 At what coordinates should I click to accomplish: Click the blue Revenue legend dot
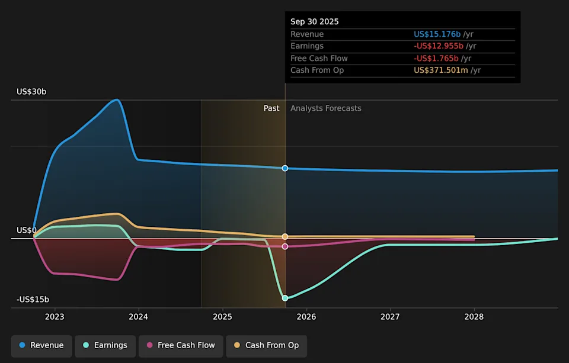23,346
